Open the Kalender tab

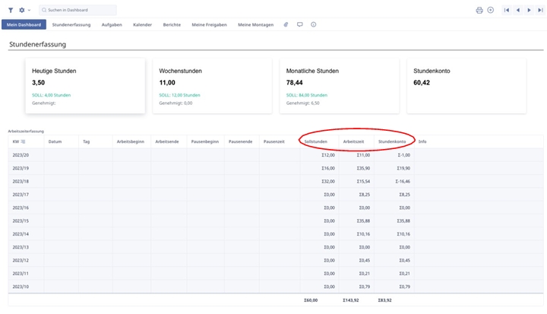[142, 24]
